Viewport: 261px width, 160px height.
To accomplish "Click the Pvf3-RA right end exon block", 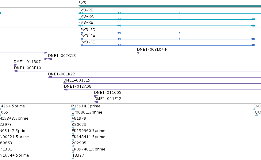I will point(253,19).
